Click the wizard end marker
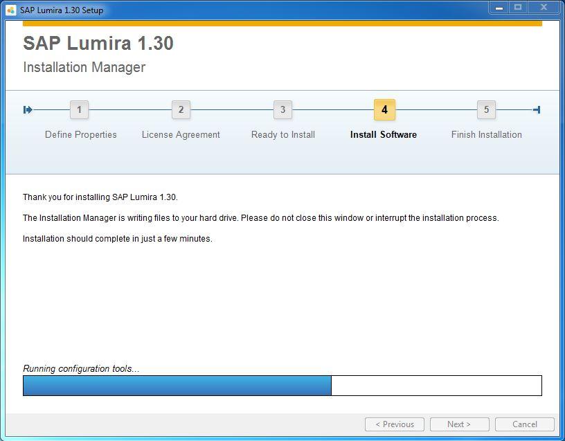 537,109
